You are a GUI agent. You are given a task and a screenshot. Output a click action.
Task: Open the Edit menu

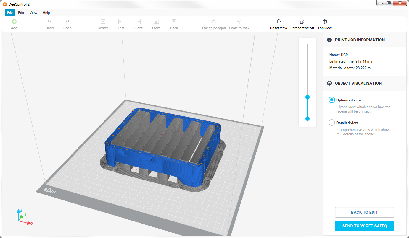click(x=21, y=13)
